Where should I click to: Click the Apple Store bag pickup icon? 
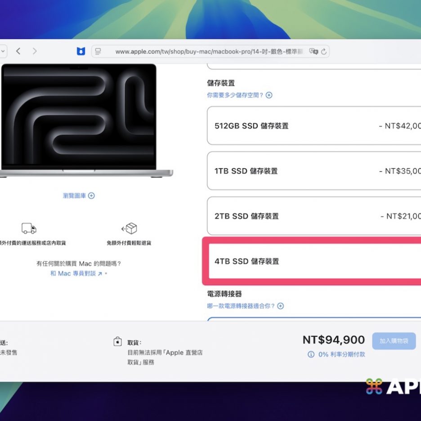point(117,342)
